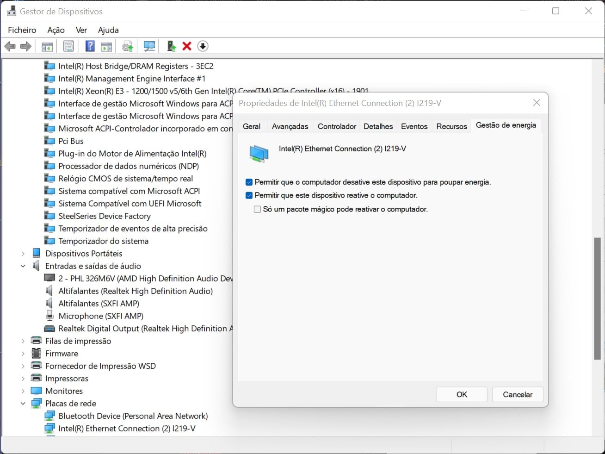The height and width of the screenshot is (454, 605).
Task: Check 'Só um pacote mágico pode reativar o computador'
Action: pos(257,209)
